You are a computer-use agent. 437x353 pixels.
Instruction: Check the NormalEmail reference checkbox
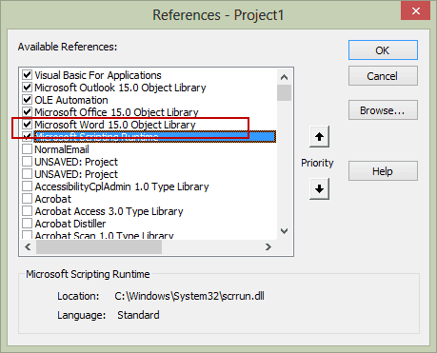click(27, 149)
